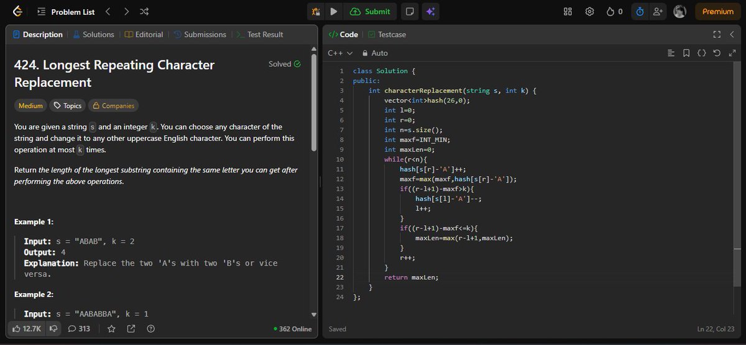Dislike the problem thumbs down icon
The image size is (746, 345).
click(53, 329)
